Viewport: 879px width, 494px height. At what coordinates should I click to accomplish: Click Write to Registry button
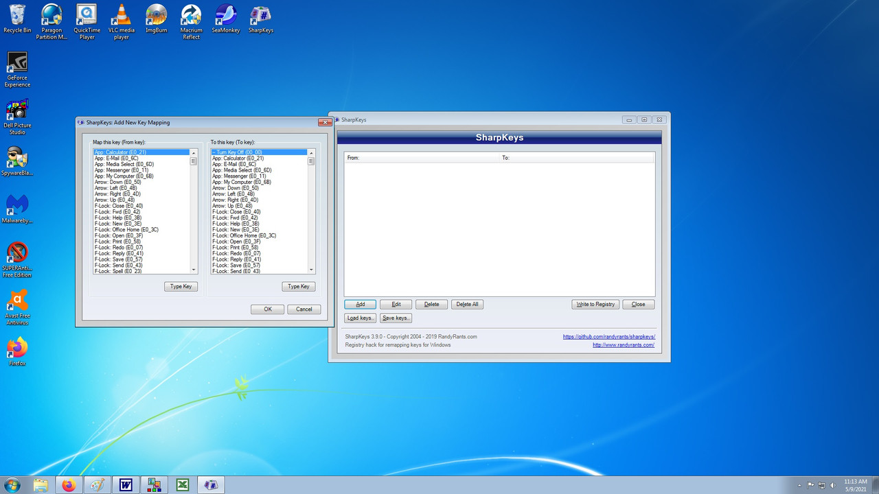coord(596,304)
